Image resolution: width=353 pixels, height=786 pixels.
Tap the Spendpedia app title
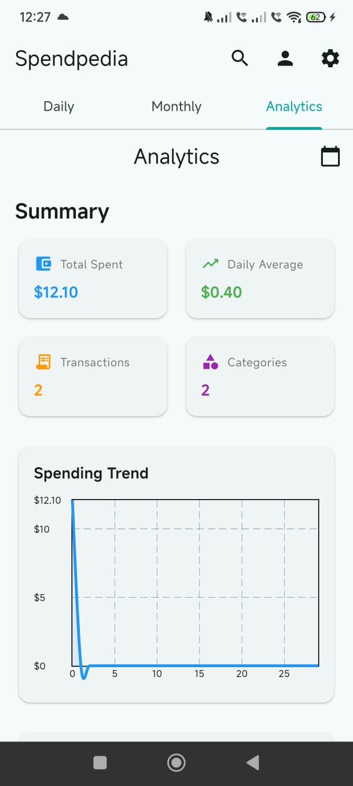click(x=71, y=59)
